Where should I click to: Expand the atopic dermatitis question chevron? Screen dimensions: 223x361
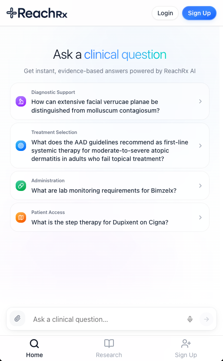[x=200, y=146]
